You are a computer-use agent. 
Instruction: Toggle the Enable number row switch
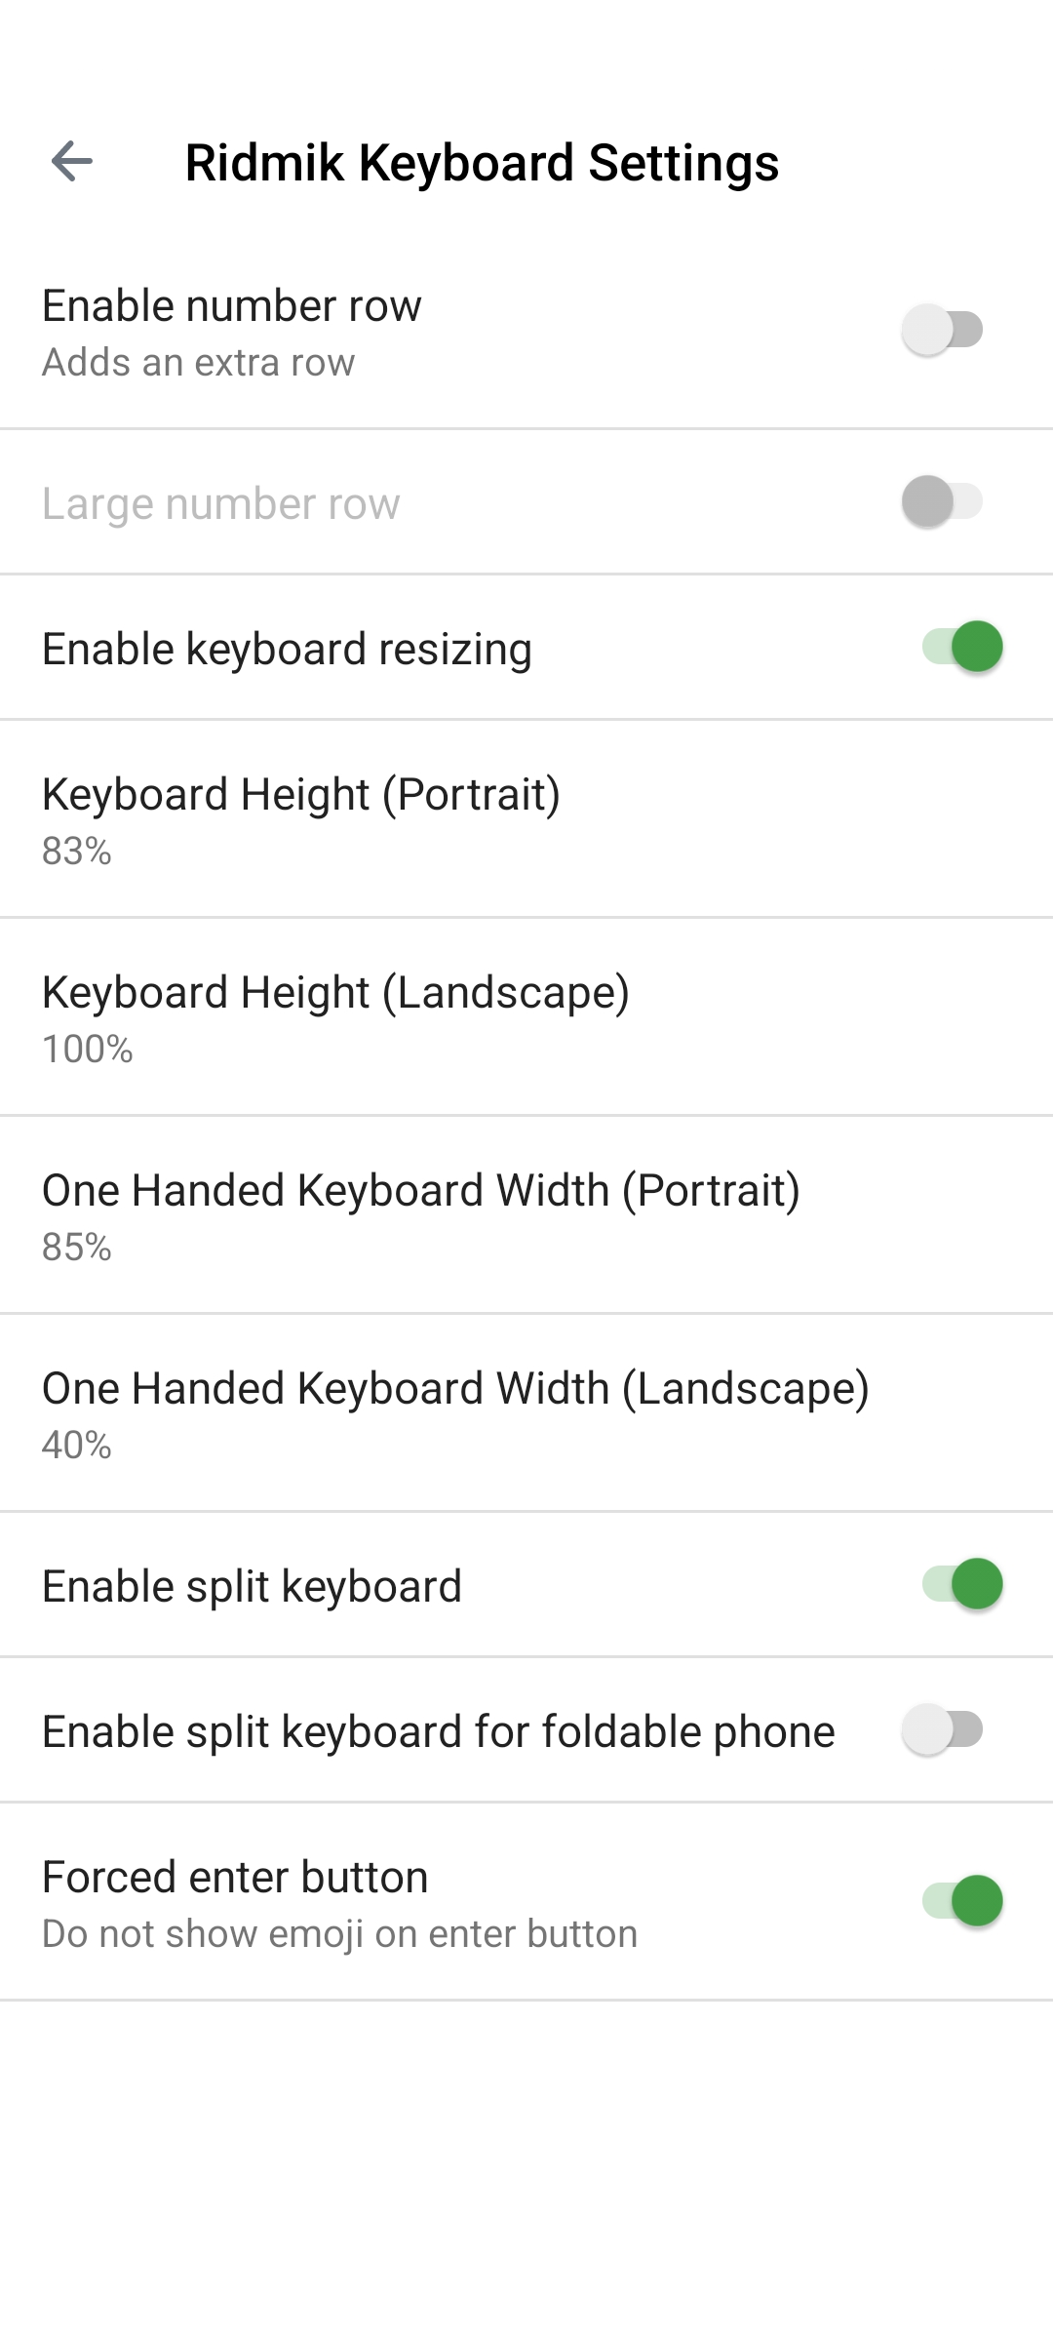click(x=942, y=330)
